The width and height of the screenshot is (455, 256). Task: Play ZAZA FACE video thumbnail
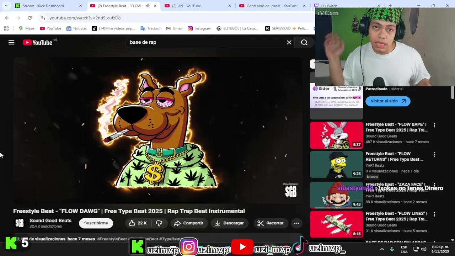(336, 195)
